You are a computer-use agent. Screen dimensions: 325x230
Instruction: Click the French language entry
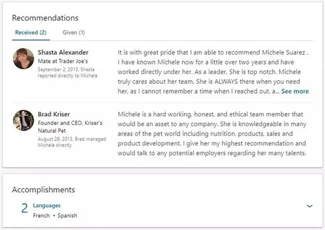pyautogui.click(x=41, y=215)
